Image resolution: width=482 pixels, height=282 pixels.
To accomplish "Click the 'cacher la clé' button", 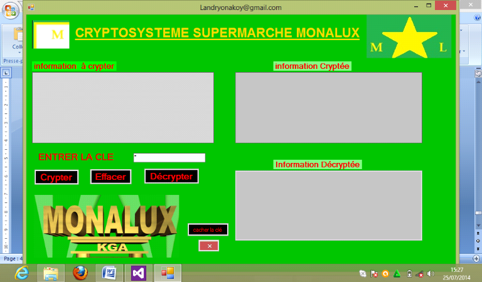I will tap(208, 229).
